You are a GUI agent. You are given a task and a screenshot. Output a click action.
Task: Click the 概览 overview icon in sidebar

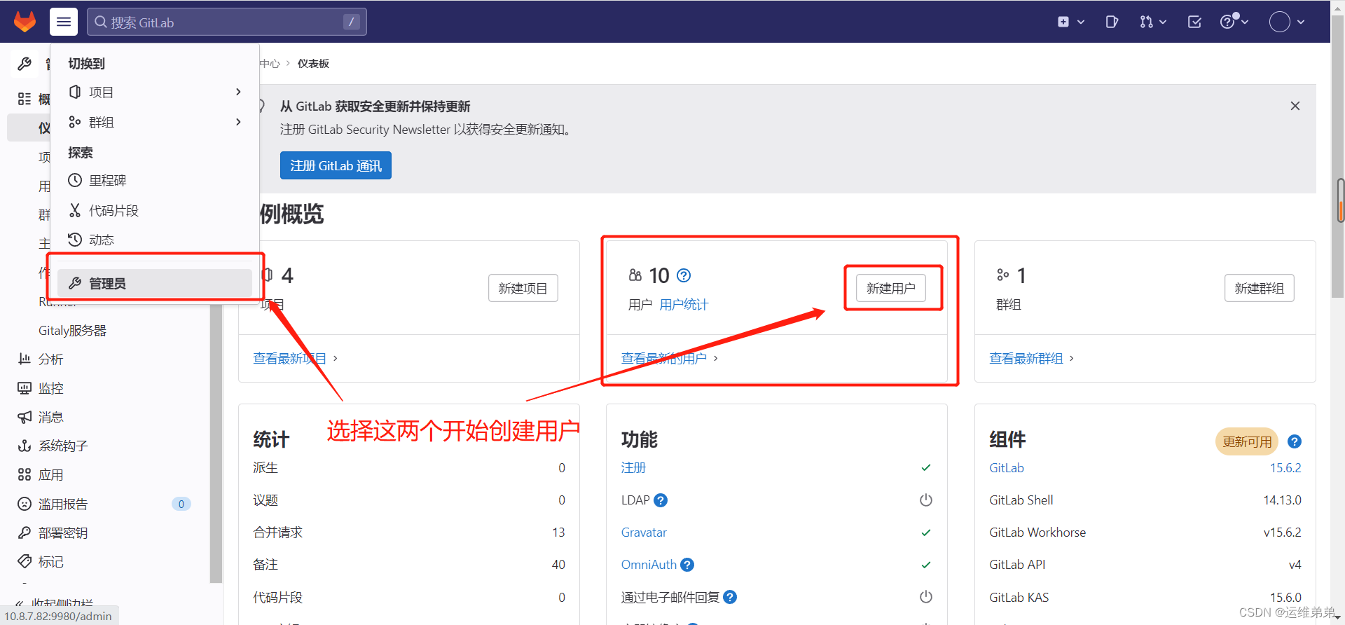coord(25,99)
